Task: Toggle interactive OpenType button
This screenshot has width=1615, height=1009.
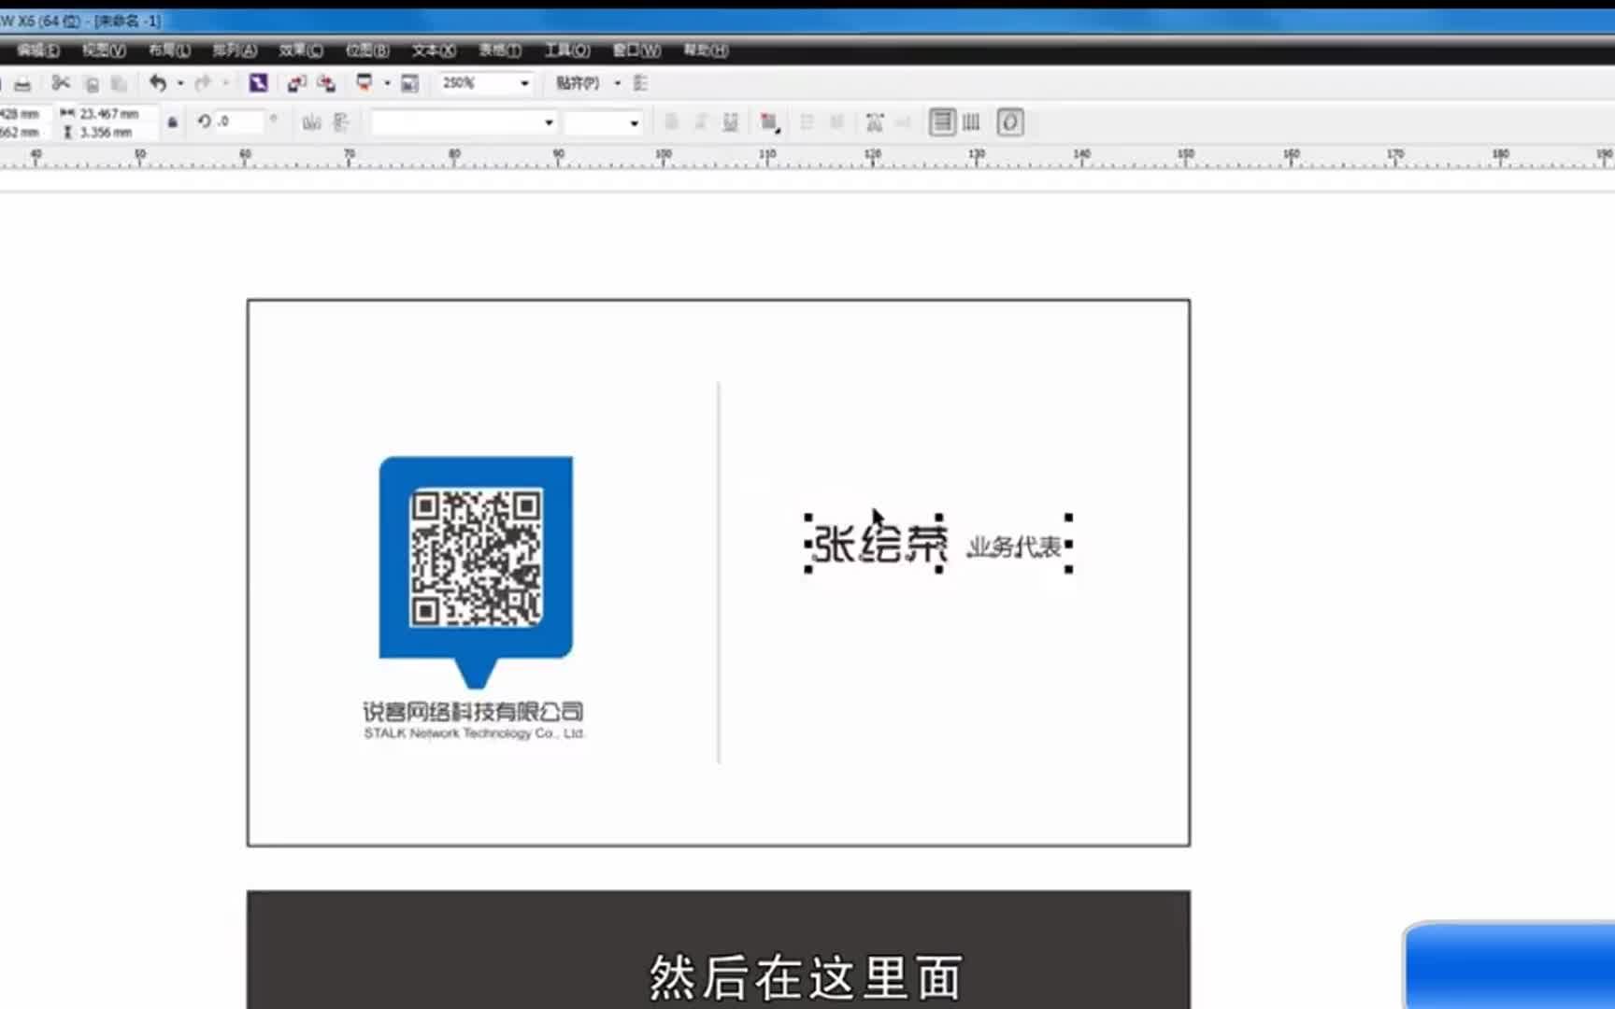Action: click(x=1010, y=122)
